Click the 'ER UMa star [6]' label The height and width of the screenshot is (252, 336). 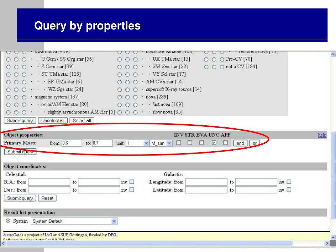(x=65, y=82)
